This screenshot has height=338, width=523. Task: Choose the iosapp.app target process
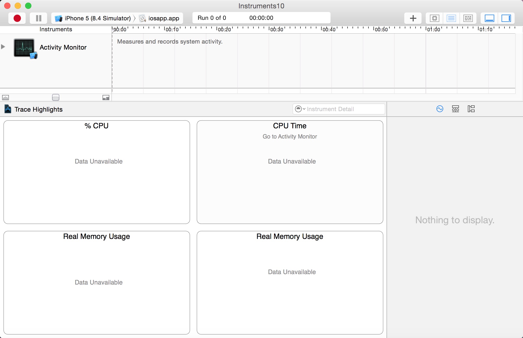click(160, 18)
